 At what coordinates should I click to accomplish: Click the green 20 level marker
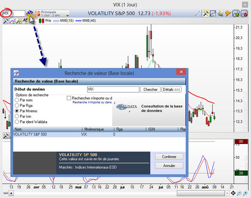[241, 173]
